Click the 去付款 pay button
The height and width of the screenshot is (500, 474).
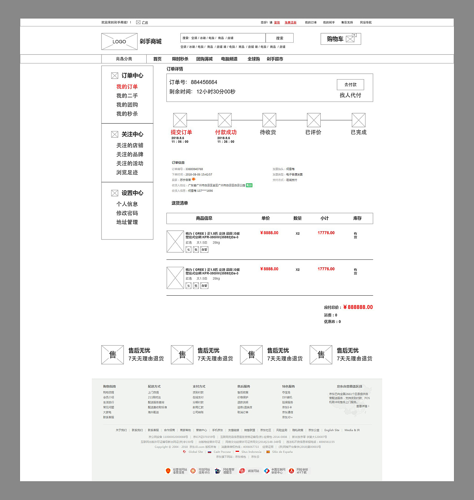pyautogui.click(x=350, y=85)
